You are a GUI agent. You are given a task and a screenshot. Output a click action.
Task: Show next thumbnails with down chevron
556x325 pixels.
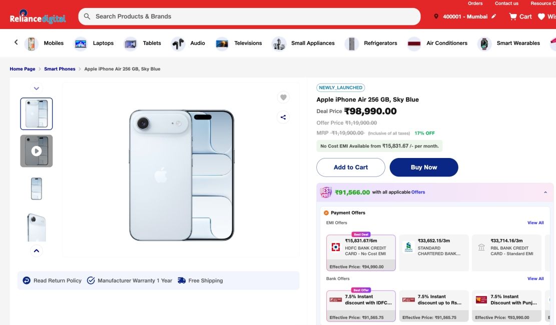click(x=37, y=88)
